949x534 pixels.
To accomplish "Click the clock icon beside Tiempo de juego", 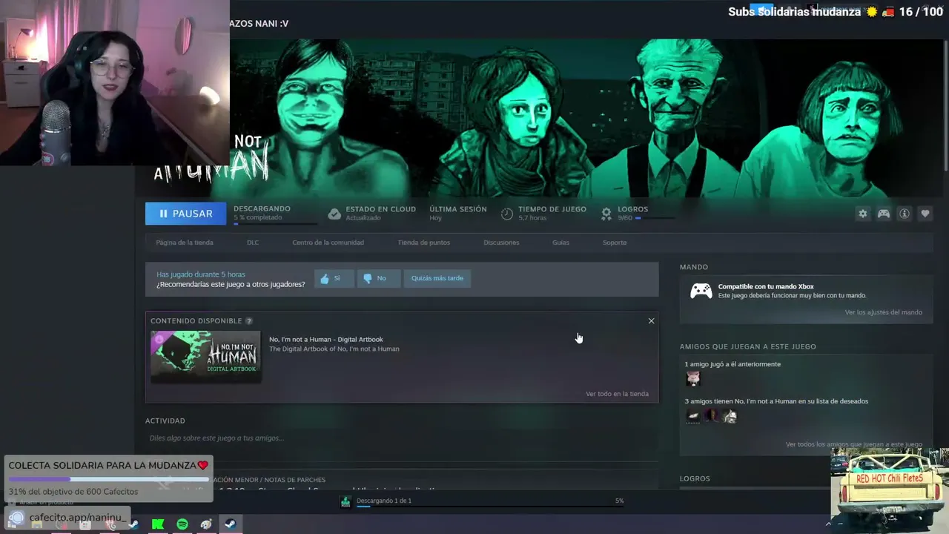I will [x=507, y=214].
